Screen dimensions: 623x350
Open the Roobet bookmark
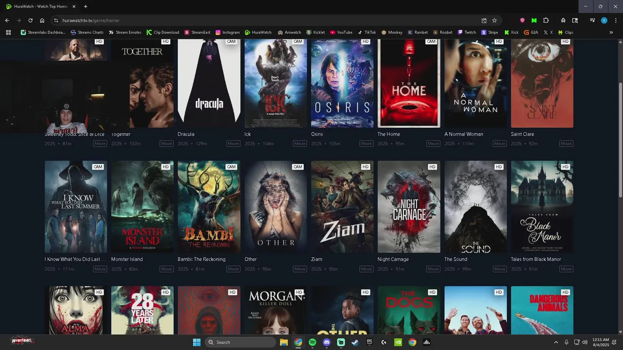tap(443, 33)
